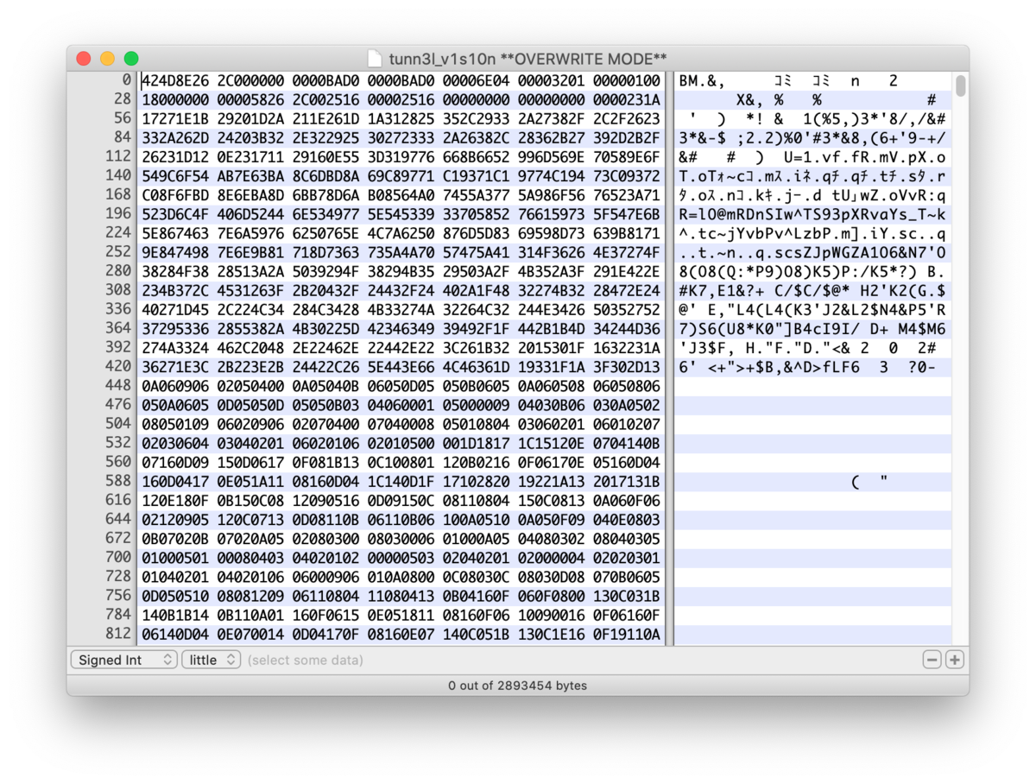Click ASCII text starting '^.tc~jYvbPv^LzbP'
Screen dimensions: 1036x784
pos(812,233)
